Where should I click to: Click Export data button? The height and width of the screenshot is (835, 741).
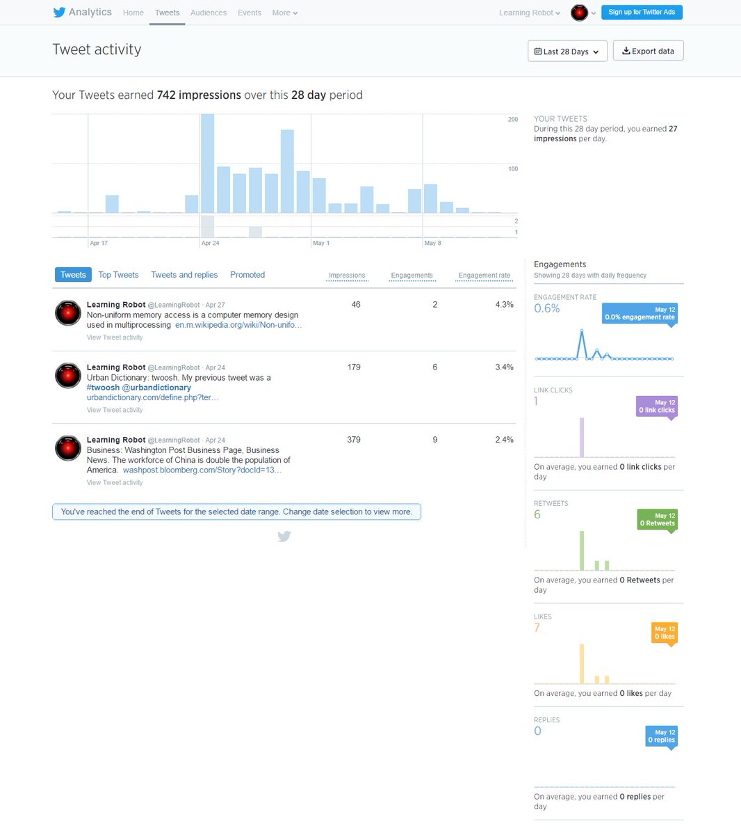648,51
